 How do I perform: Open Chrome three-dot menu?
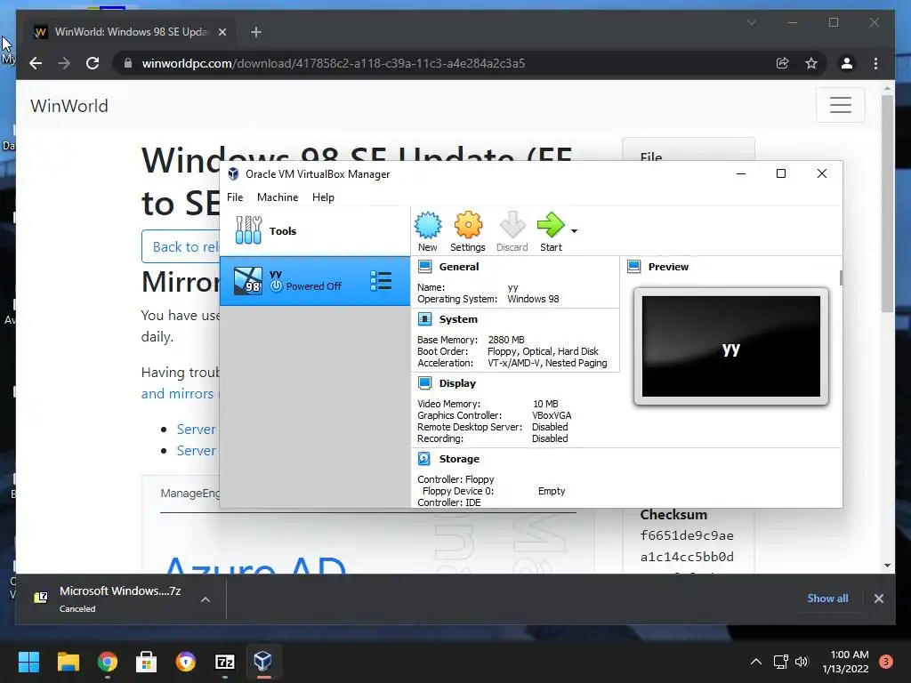coord(875,63)
